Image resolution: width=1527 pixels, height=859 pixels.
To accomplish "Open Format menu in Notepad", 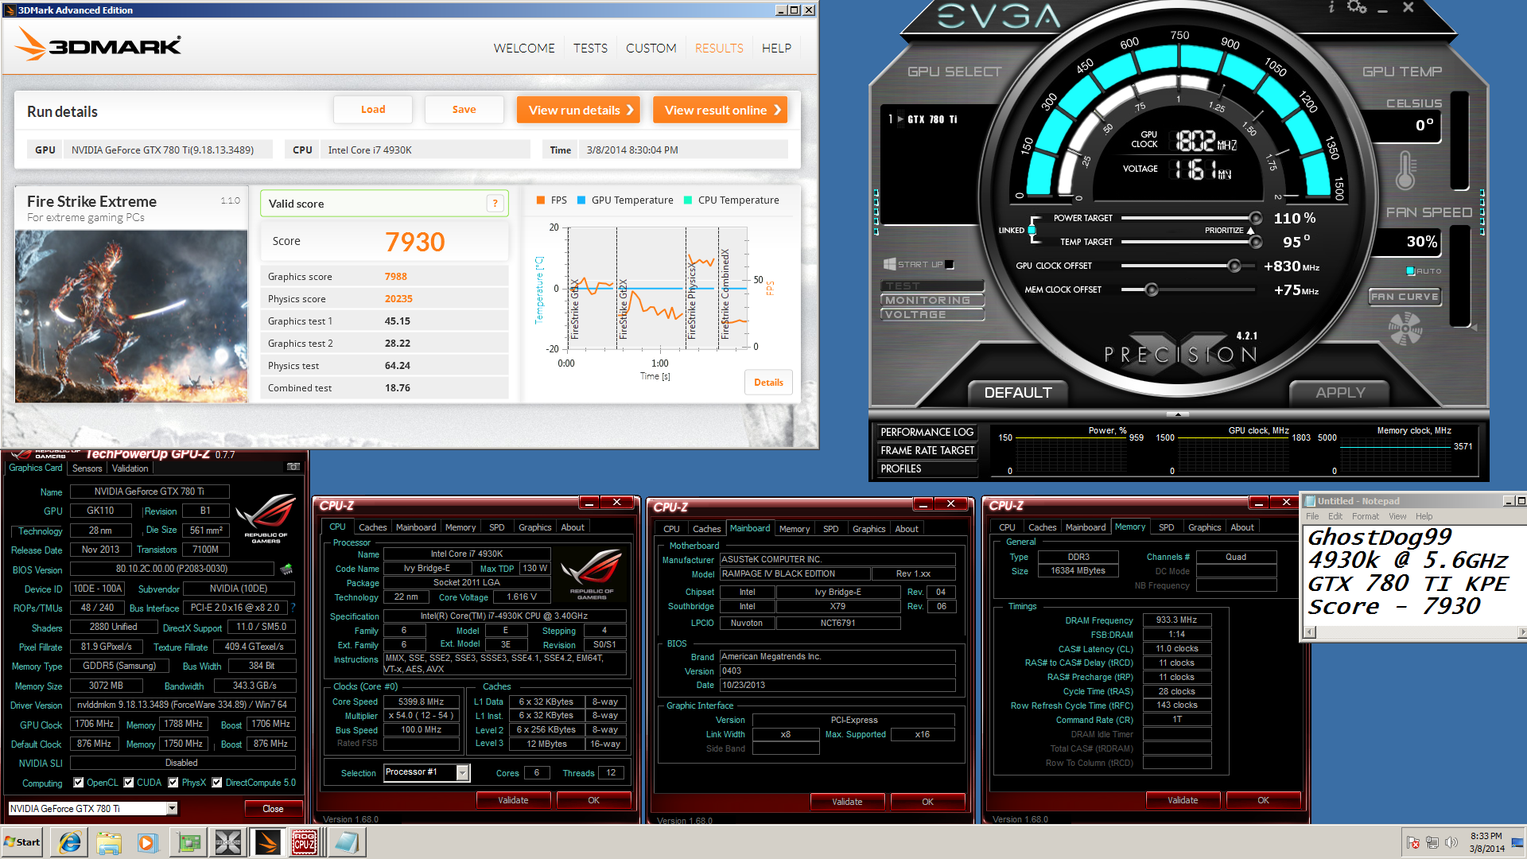I will tap(1365, 516).
